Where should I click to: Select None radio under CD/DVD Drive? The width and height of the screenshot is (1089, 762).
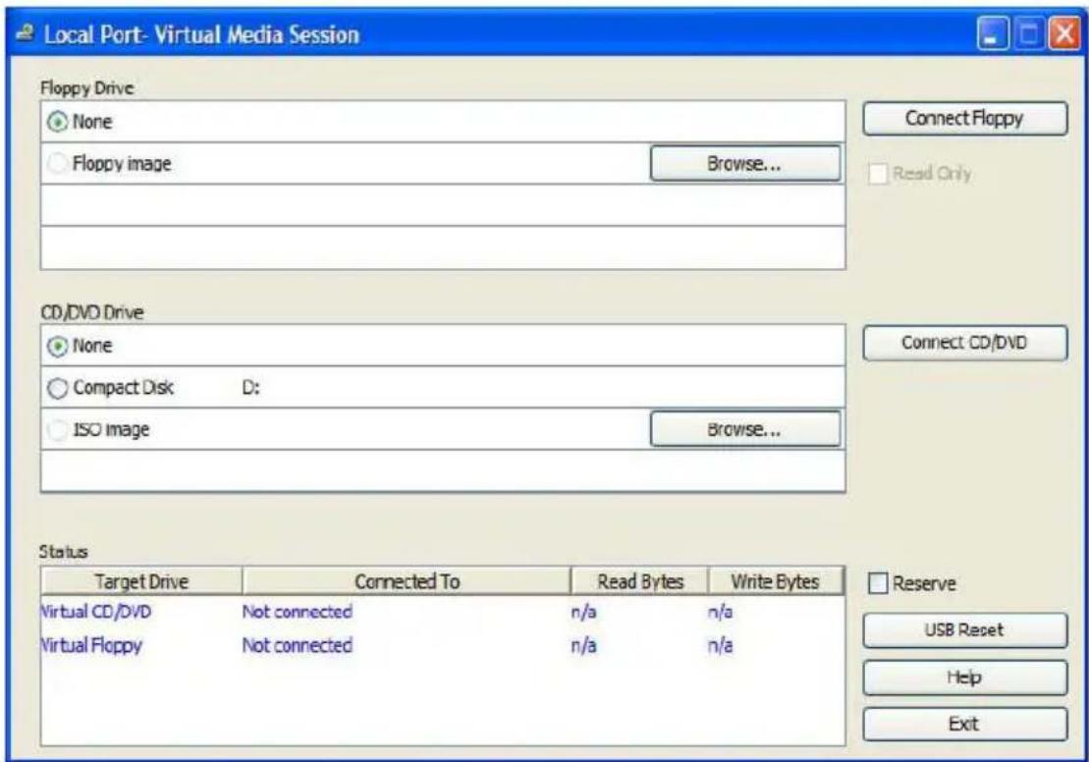click(x=57, y=346)
